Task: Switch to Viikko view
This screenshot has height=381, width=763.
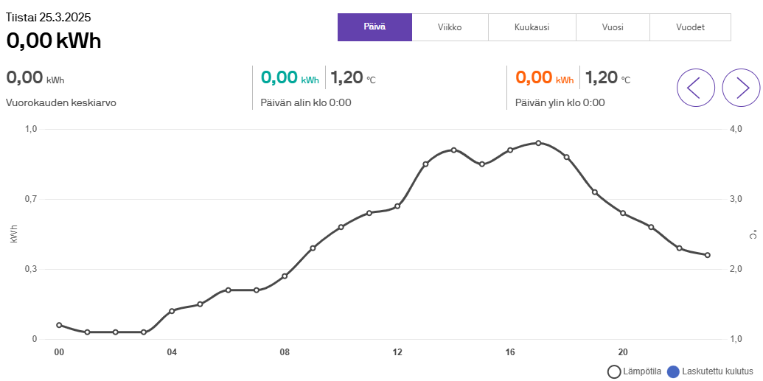Action: [x=450, y=27]
